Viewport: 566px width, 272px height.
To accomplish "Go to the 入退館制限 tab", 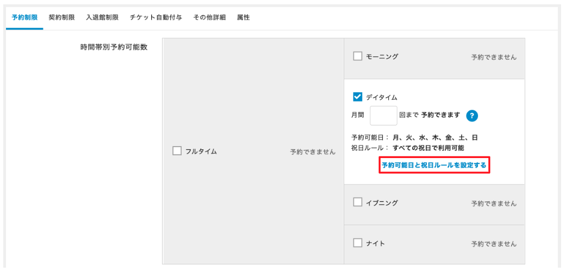I will pyautogui.click(x=102, y=17).
